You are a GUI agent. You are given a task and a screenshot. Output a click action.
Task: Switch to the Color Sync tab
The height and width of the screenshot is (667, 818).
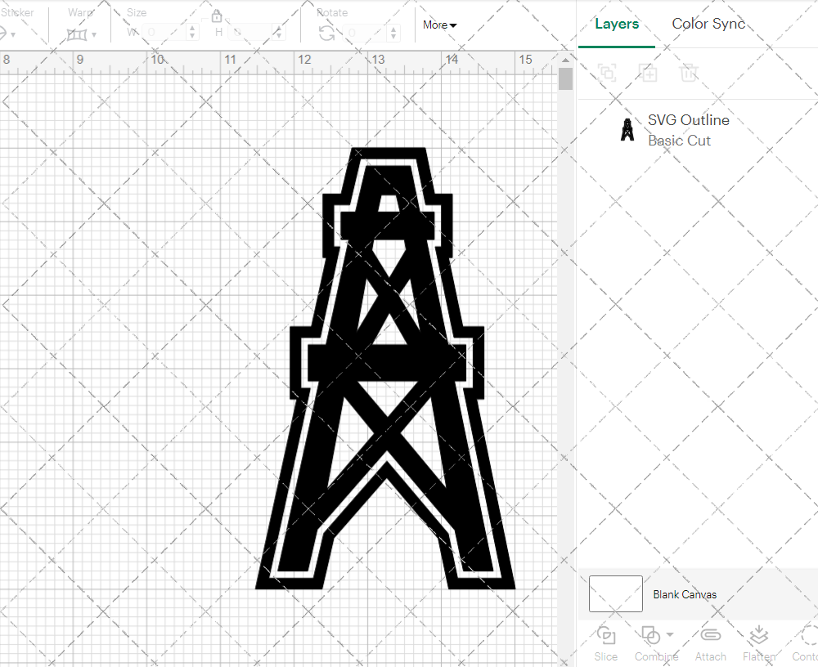(x=708, y=24)
